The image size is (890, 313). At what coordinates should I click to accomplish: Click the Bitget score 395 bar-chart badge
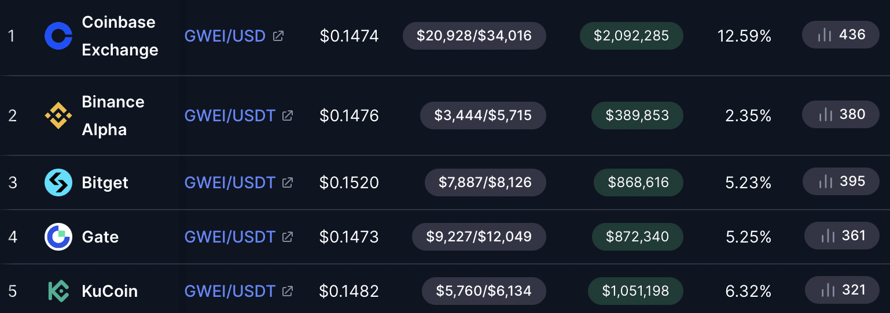click(x=841, y=181)
